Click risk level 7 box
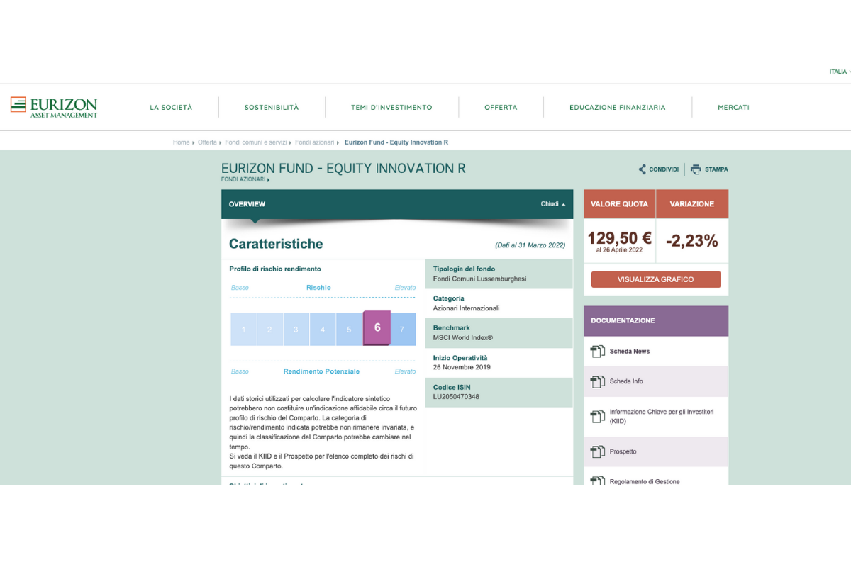 [403, 330]
